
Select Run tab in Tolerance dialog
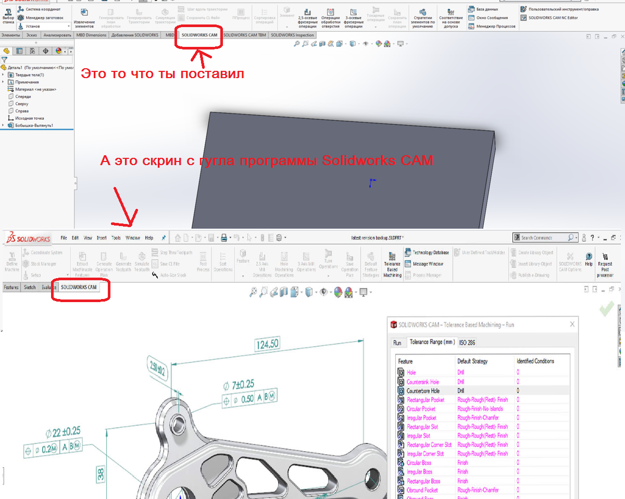pyautogui.click(x=397, y=342)
